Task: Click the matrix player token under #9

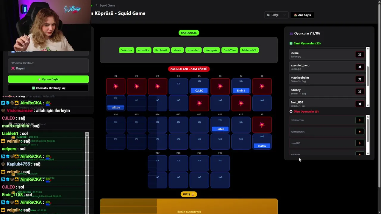Action: coord(262,146)
